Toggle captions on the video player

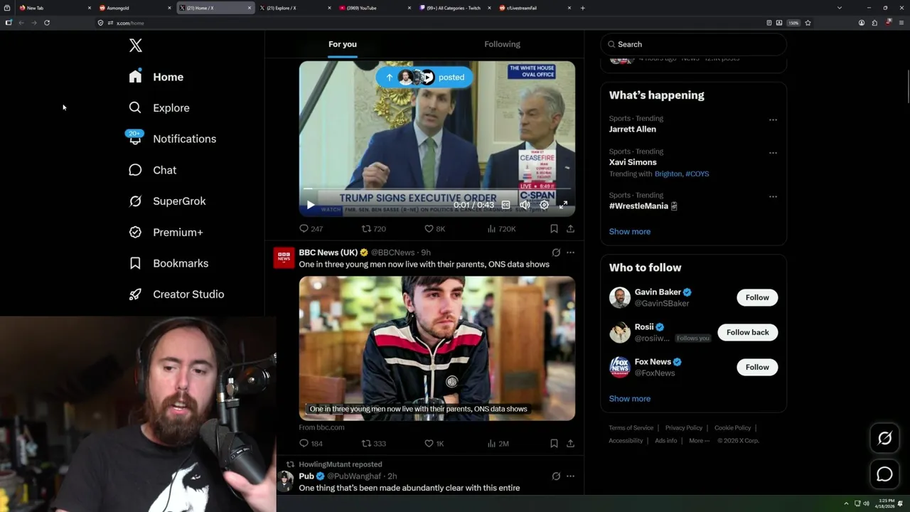[x=505, y=205]
